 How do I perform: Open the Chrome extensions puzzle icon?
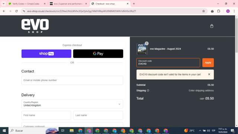click(219, 11)
